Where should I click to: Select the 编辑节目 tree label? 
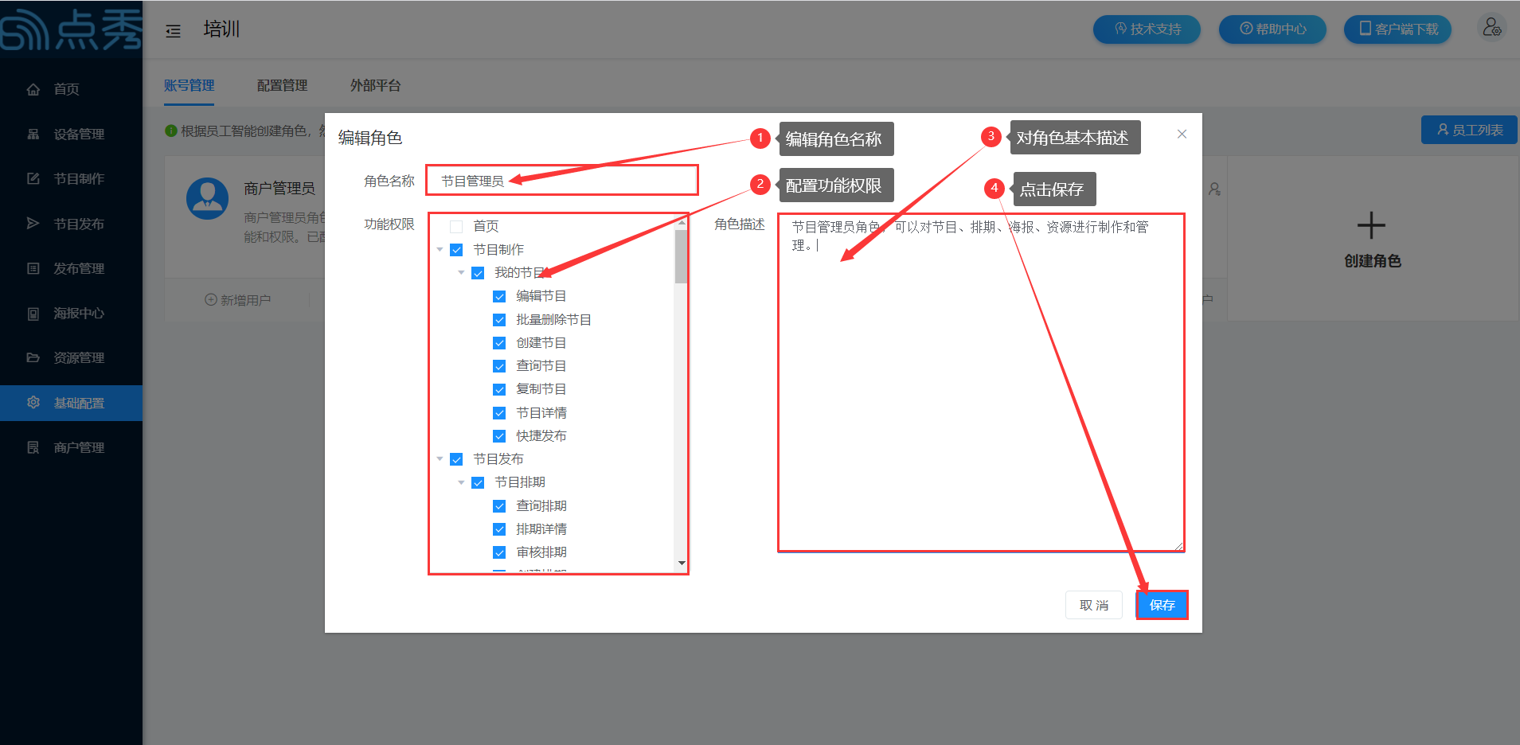(x=541, y=296)
